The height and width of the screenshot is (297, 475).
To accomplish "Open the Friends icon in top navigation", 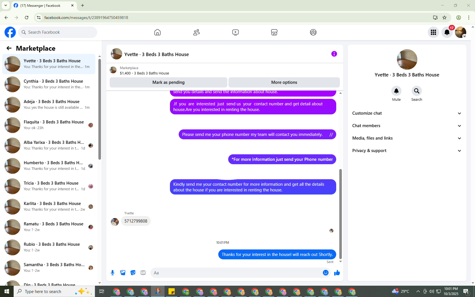I will [x=197, y=32].
